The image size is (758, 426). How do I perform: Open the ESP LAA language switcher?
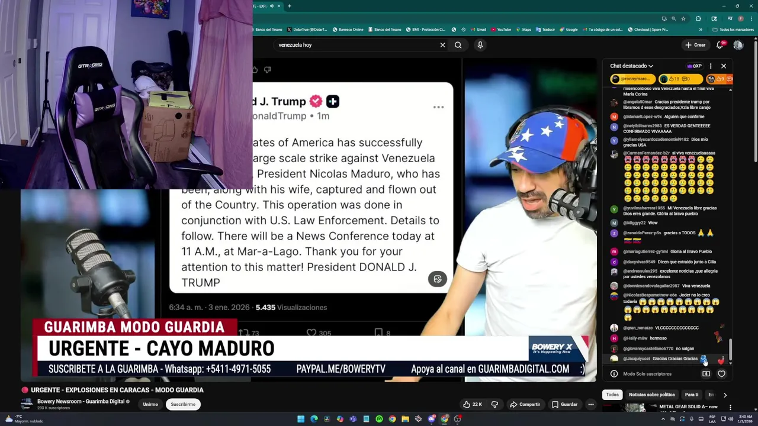pyautogui.click(x=711, y=419)
